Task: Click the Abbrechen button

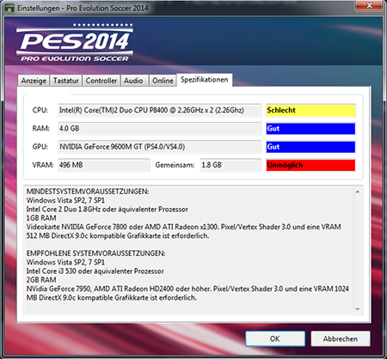Action: coord(341,338)
